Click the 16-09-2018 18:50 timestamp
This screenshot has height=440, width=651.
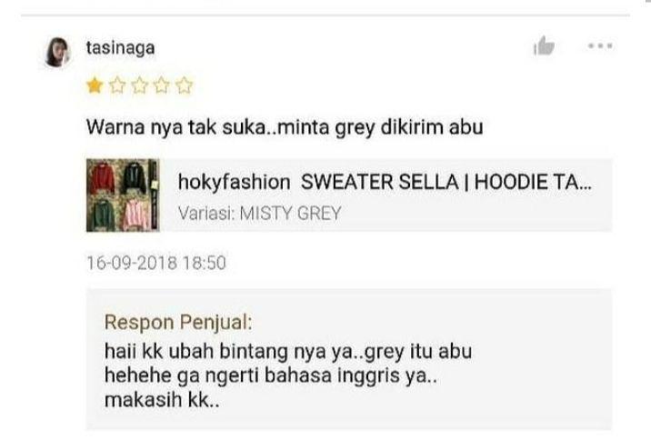tap(156, 263)
